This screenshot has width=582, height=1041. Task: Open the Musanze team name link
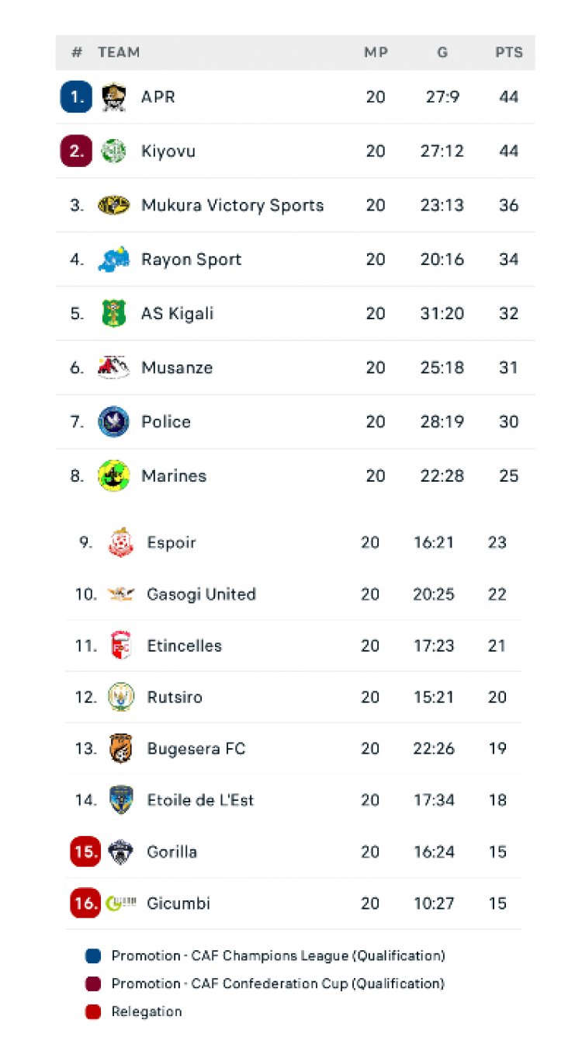[177, 367]
